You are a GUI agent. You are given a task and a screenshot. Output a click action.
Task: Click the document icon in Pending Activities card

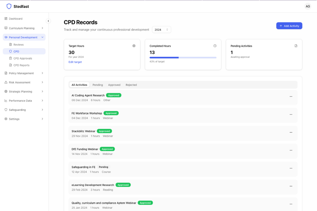pyautogui.click(x=296, y=46)
